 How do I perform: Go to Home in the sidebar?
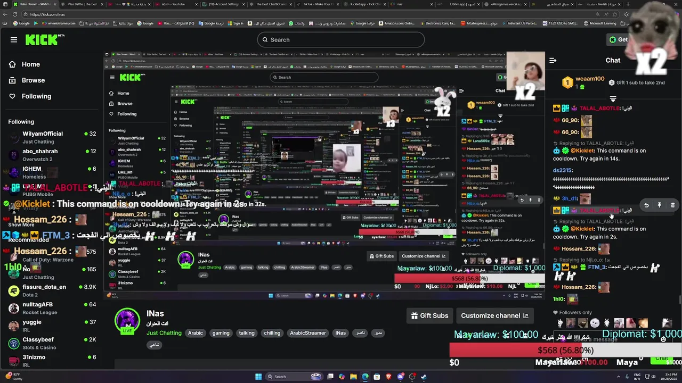coord(24,64)
